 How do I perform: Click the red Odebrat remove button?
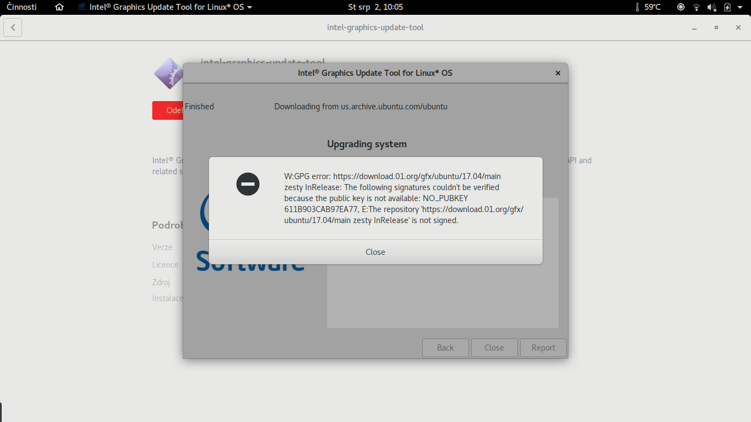click(168, 110)
